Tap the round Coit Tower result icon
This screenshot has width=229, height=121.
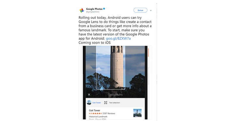(x=89, y=103)
